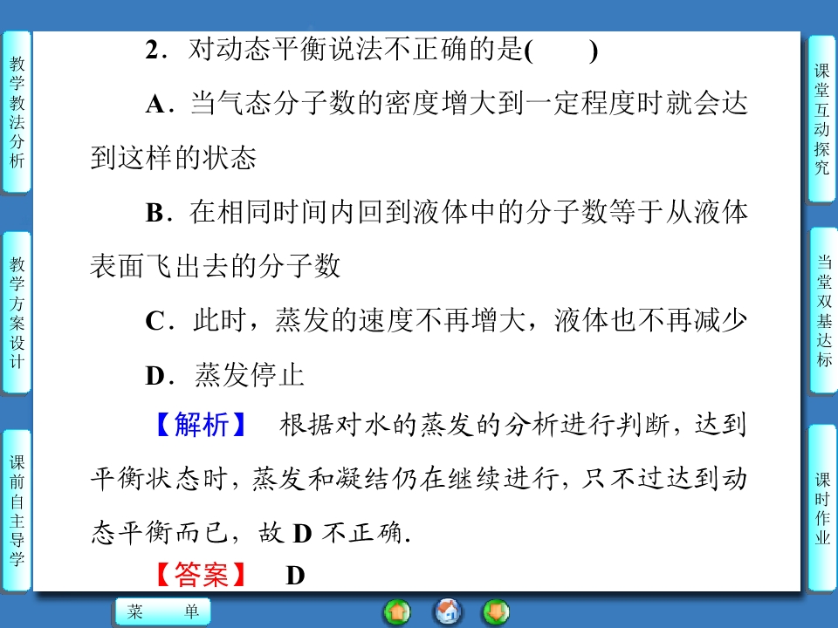Select answer option B about 相同时间内
Viewport: 838px width, 628px height.
pyautogui.click(x=445, y=213)
